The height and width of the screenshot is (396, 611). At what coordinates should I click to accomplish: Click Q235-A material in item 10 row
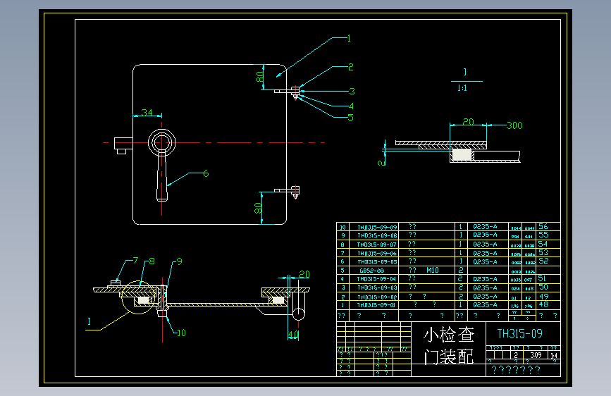click(x=485, y=227)
